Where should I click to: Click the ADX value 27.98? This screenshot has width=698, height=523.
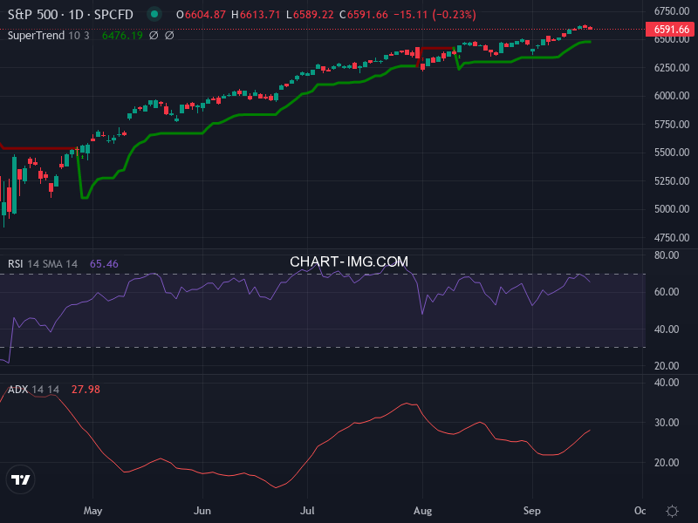(86, 390)
